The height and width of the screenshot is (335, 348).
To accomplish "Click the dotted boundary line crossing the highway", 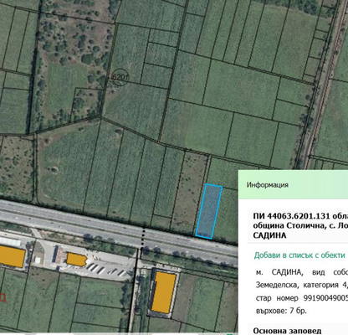I will 143,238.
